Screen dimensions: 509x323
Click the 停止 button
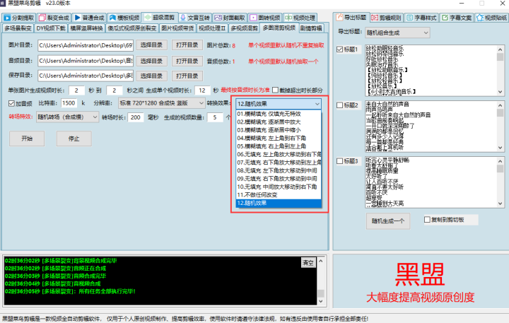[74, 139]
